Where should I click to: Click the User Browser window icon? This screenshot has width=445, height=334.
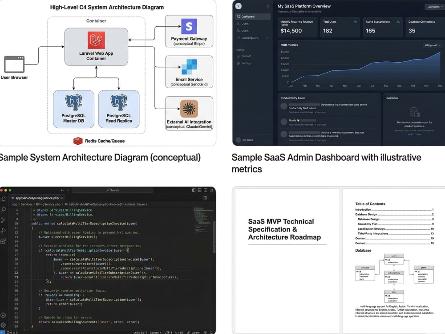coord(14,64)
